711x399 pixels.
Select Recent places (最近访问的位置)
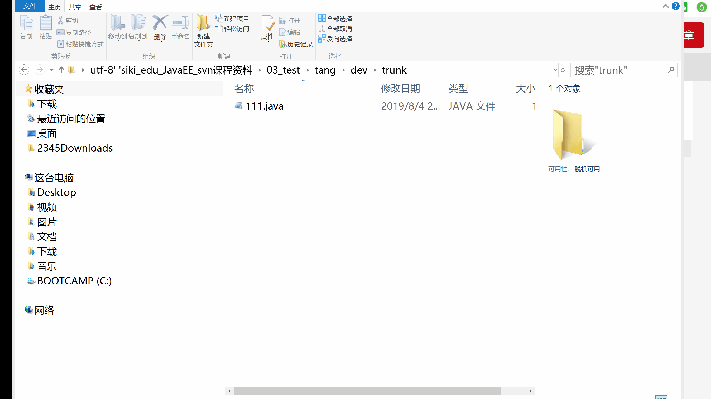pos(71,119)
